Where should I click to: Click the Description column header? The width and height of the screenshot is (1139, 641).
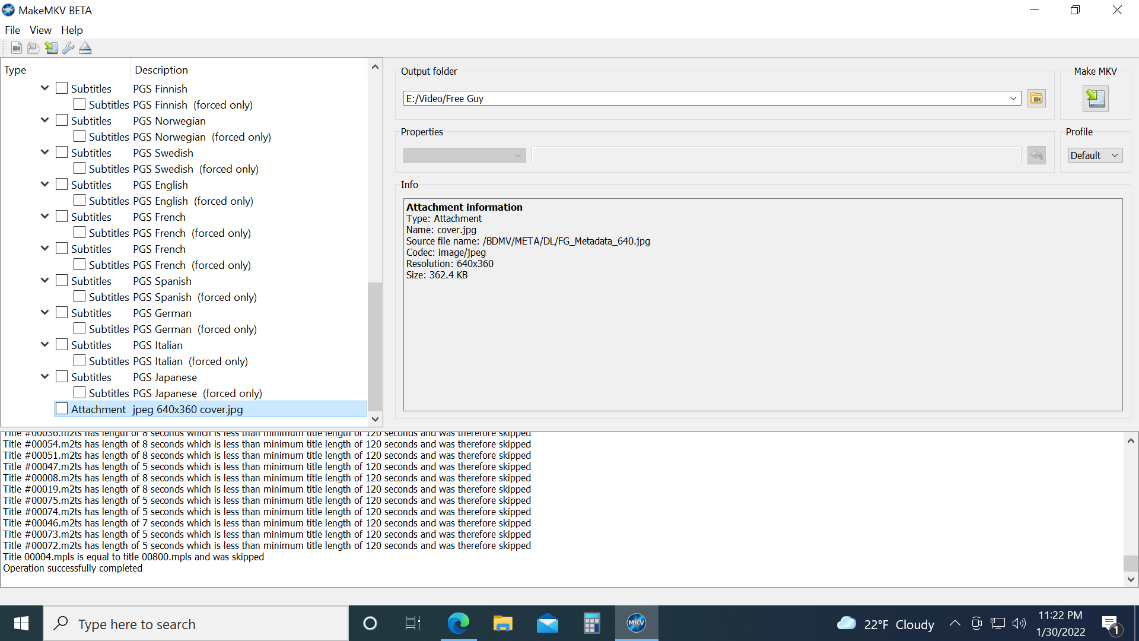[x=249, y=70]
